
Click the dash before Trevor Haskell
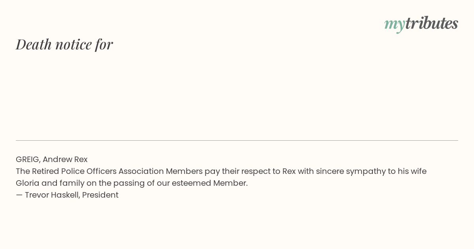click(19, 195)
